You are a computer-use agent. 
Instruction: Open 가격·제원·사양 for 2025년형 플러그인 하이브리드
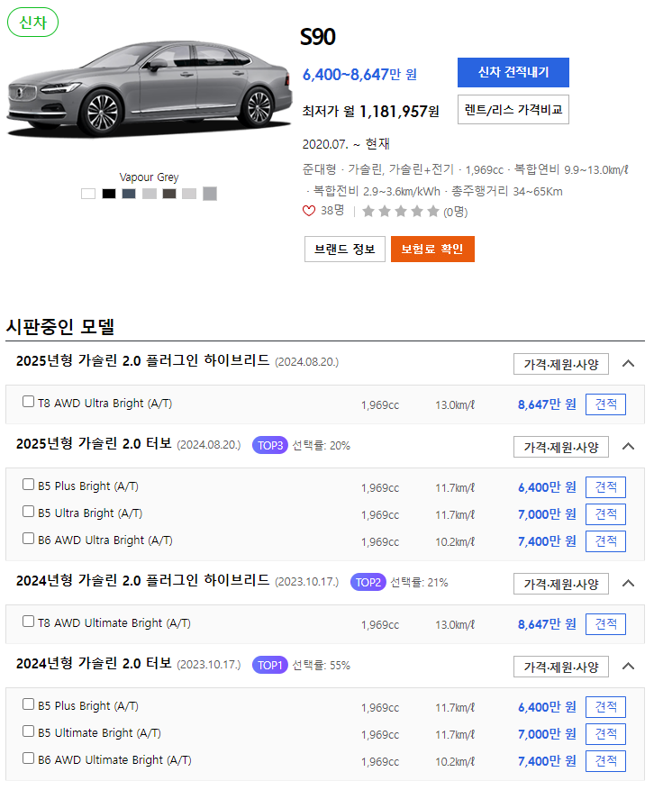pos(561,364)
